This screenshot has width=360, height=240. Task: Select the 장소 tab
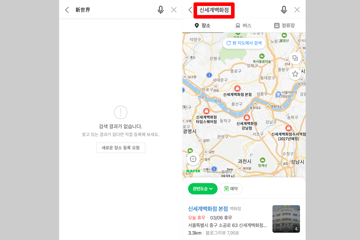pyautogui.click(x=203, y=25)
